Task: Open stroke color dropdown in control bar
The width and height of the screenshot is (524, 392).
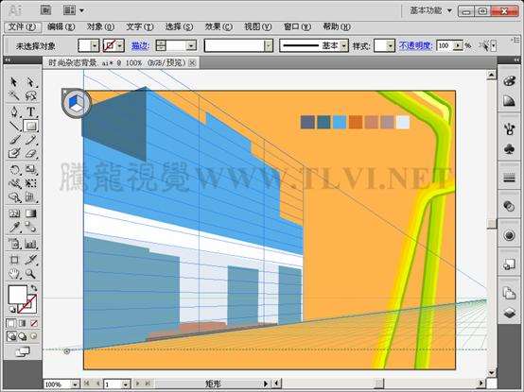Action: [120, 45]
